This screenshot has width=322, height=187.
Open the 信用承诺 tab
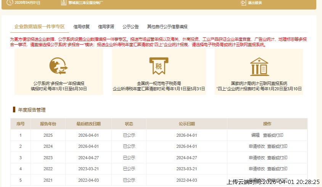pyautogui.click(x=106, y=27)
